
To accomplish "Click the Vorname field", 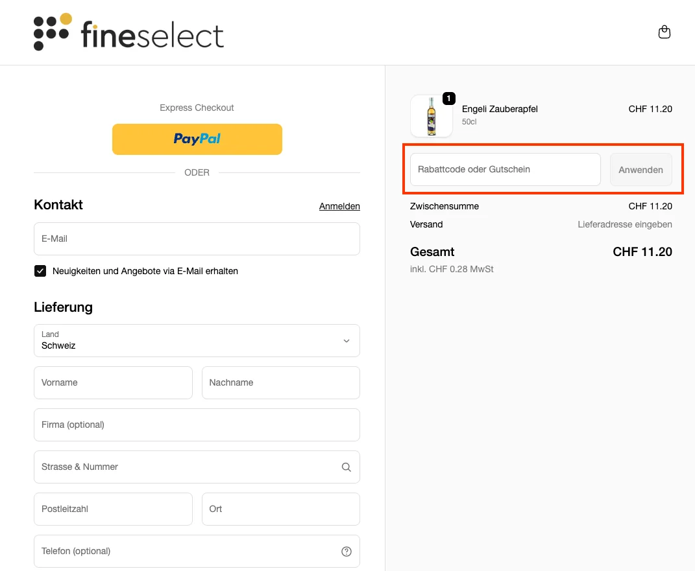I will (x=113, y=382).
